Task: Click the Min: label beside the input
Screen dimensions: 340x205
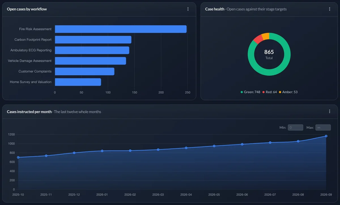Action: [x=283, y=127]
